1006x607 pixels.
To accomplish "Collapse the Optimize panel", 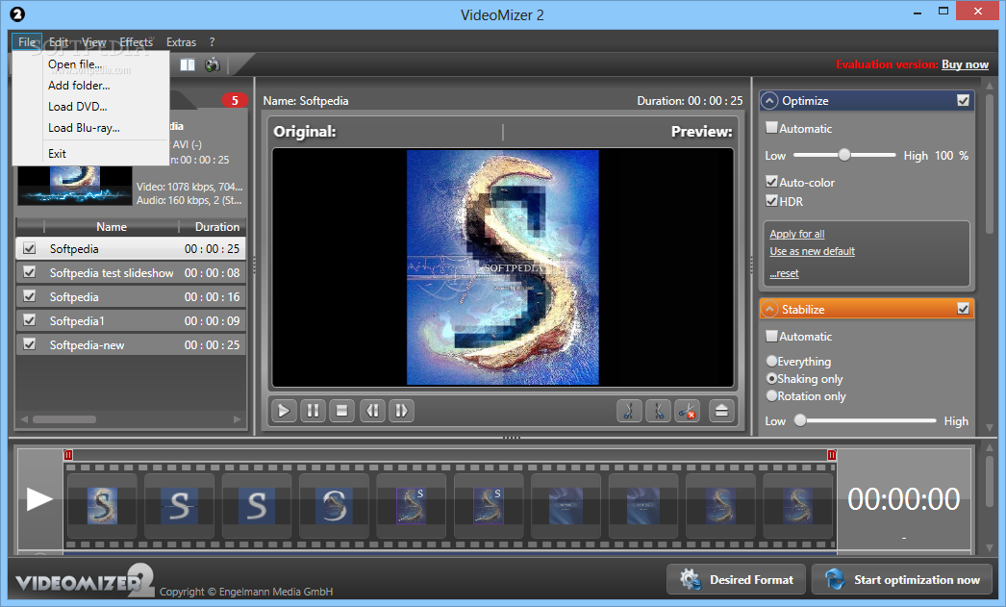I will point(769,101).
